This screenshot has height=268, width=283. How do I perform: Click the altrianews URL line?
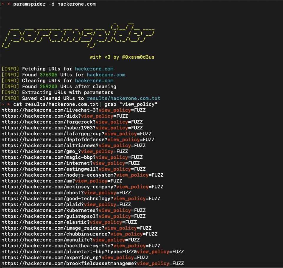[74, 146]
